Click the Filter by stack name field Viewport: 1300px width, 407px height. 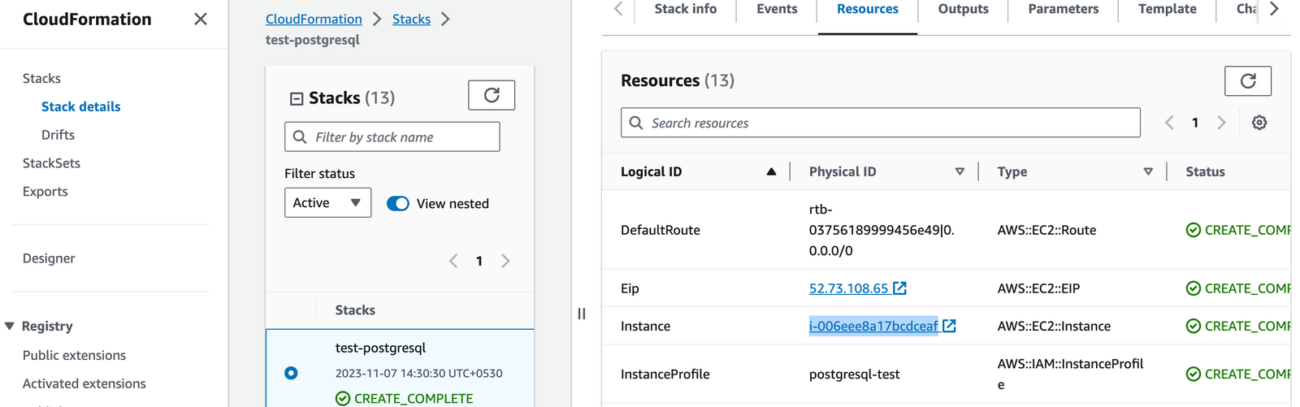(392, 136)
